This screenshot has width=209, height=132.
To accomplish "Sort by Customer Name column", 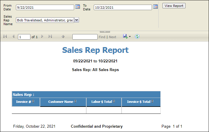I will coord(76,101).
